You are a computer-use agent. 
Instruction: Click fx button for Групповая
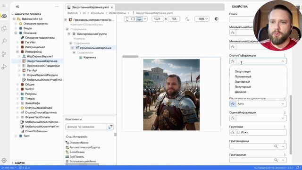click(233, 132)
